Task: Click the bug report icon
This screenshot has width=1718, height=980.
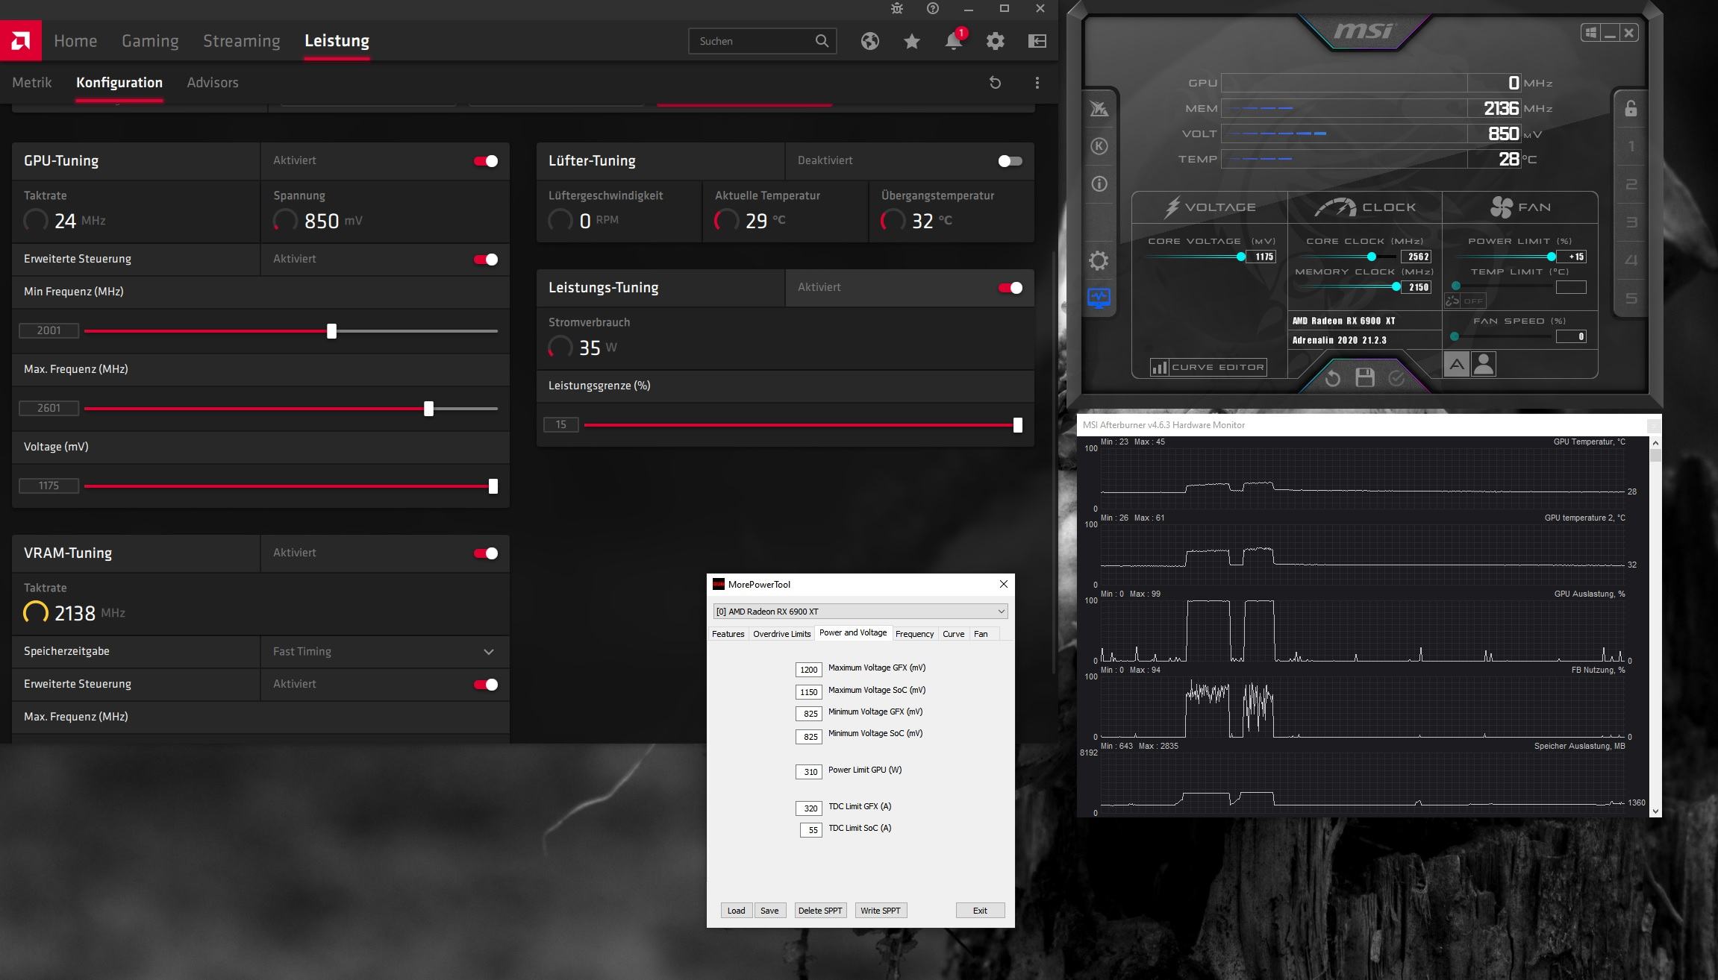Action: point(897,8)
